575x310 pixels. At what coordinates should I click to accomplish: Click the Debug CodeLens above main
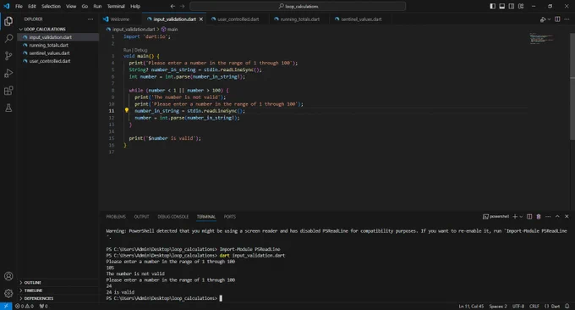141,50
